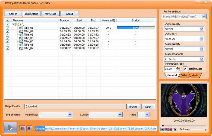Click the VolumeGain value 95.00 field
This screenshot has width=212, height=136.
170,69
